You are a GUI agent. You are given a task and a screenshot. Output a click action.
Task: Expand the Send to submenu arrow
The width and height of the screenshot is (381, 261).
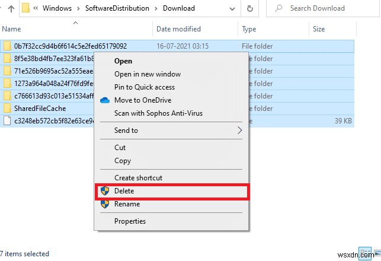tap(239, 130)
